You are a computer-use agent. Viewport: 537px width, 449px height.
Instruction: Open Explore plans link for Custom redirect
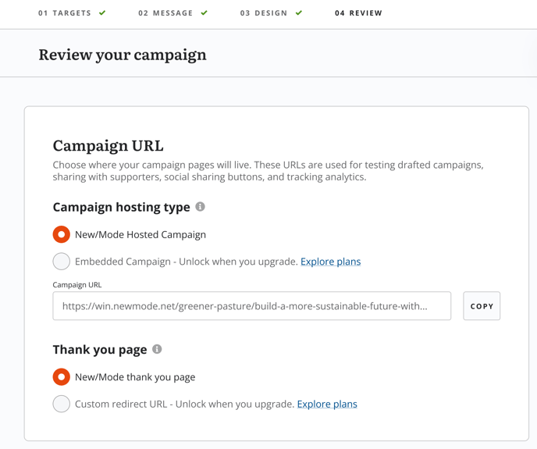point(327,404)
